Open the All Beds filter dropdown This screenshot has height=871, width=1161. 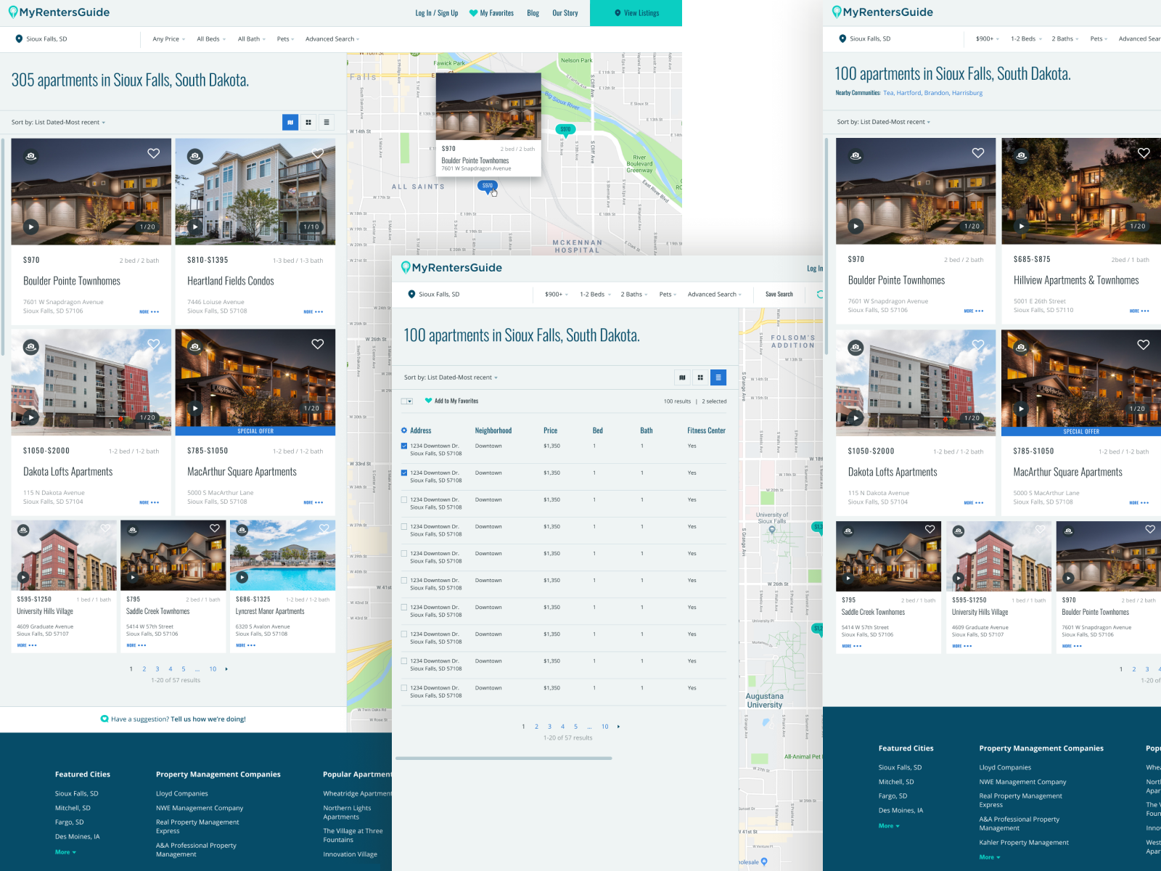pyautogui.click(x=211, y=39)
